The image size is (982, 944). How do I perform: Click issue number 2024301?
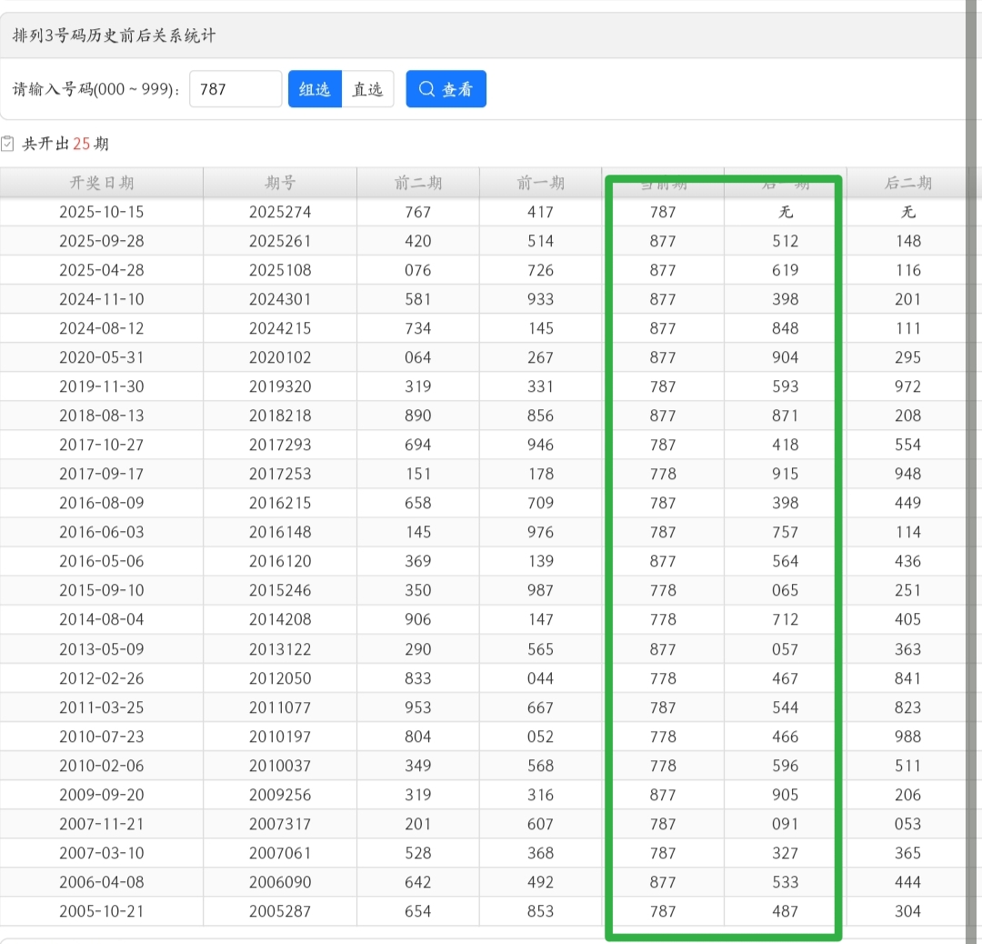pos(280,299)
